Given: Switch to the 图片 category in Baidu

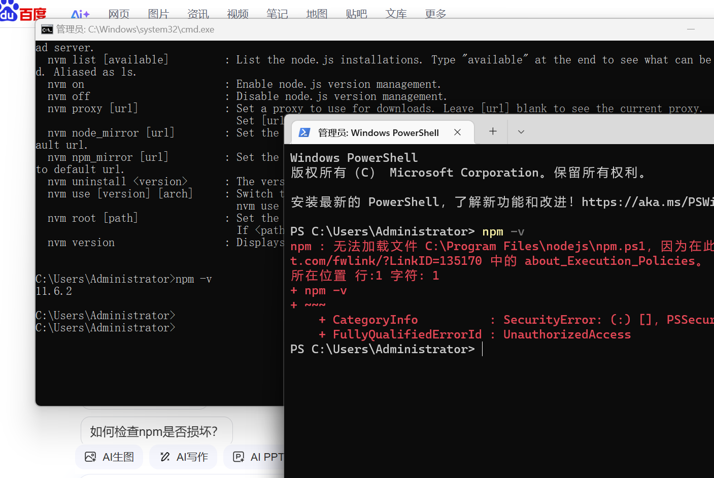Looking at the screenshot, I should 158,14.
